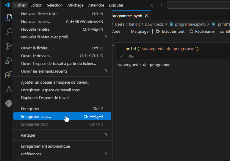Open the Testing flask view
Screen dimensions: 230x161
point(9,89)
